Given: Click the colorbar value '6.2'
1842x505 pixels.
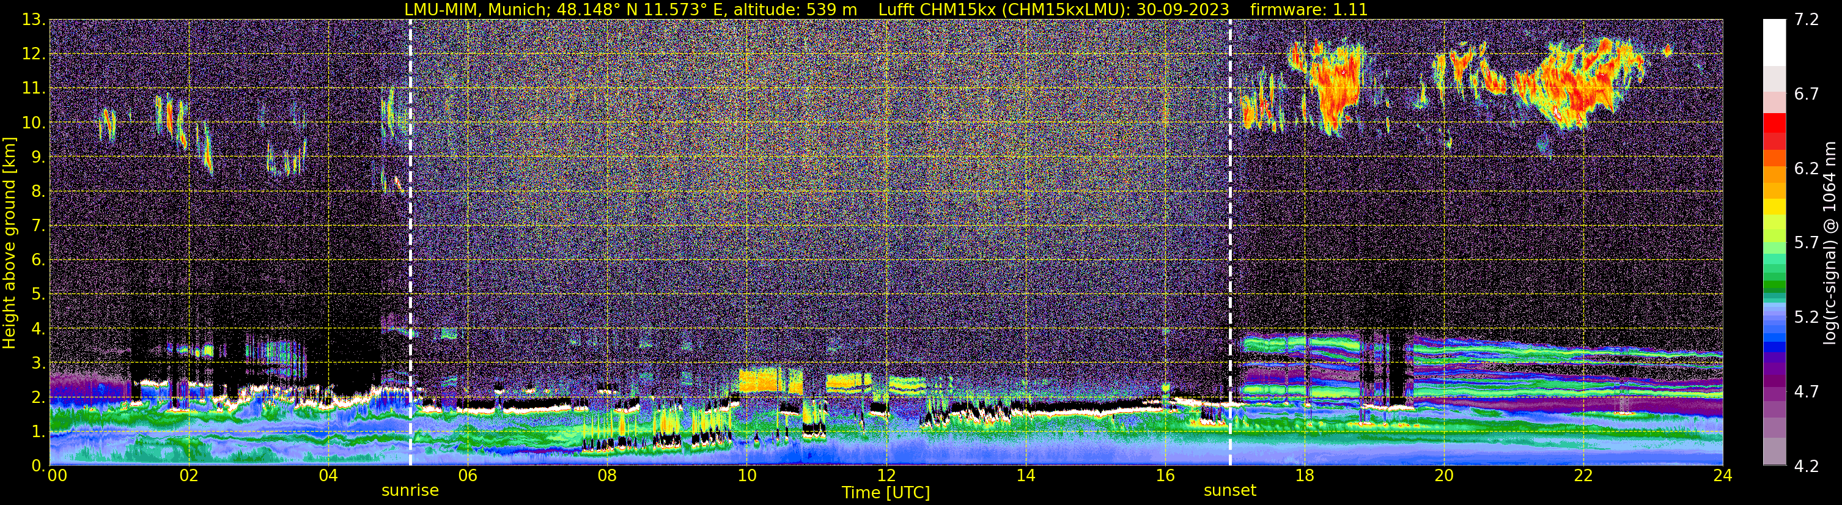Looking at the screenshot, I should 1807,169.
